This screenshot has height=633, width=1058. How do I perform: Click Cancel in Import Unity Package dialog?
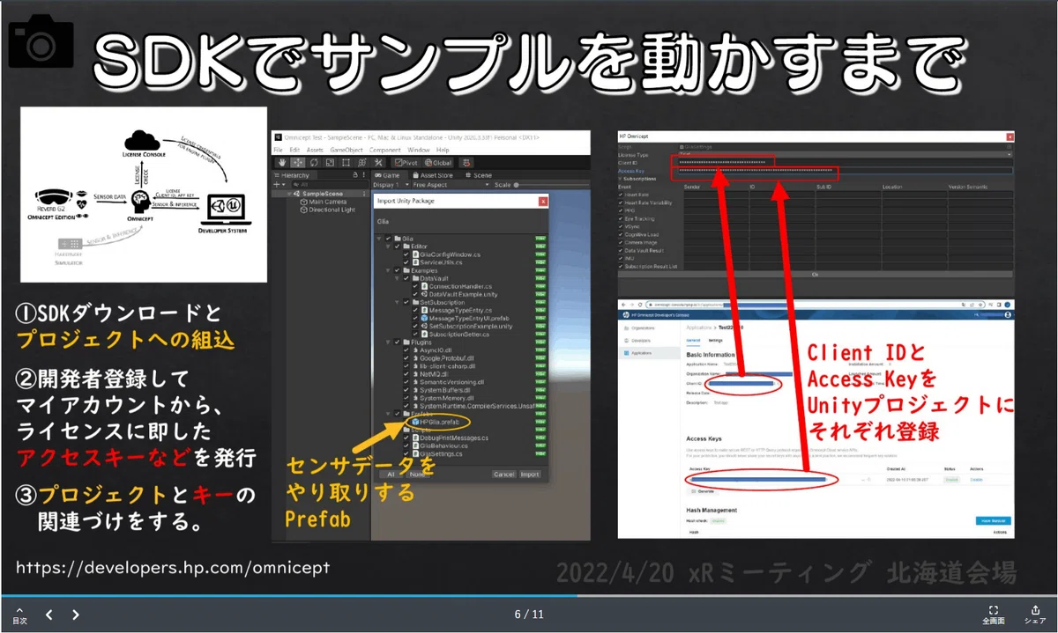point(503,474)
